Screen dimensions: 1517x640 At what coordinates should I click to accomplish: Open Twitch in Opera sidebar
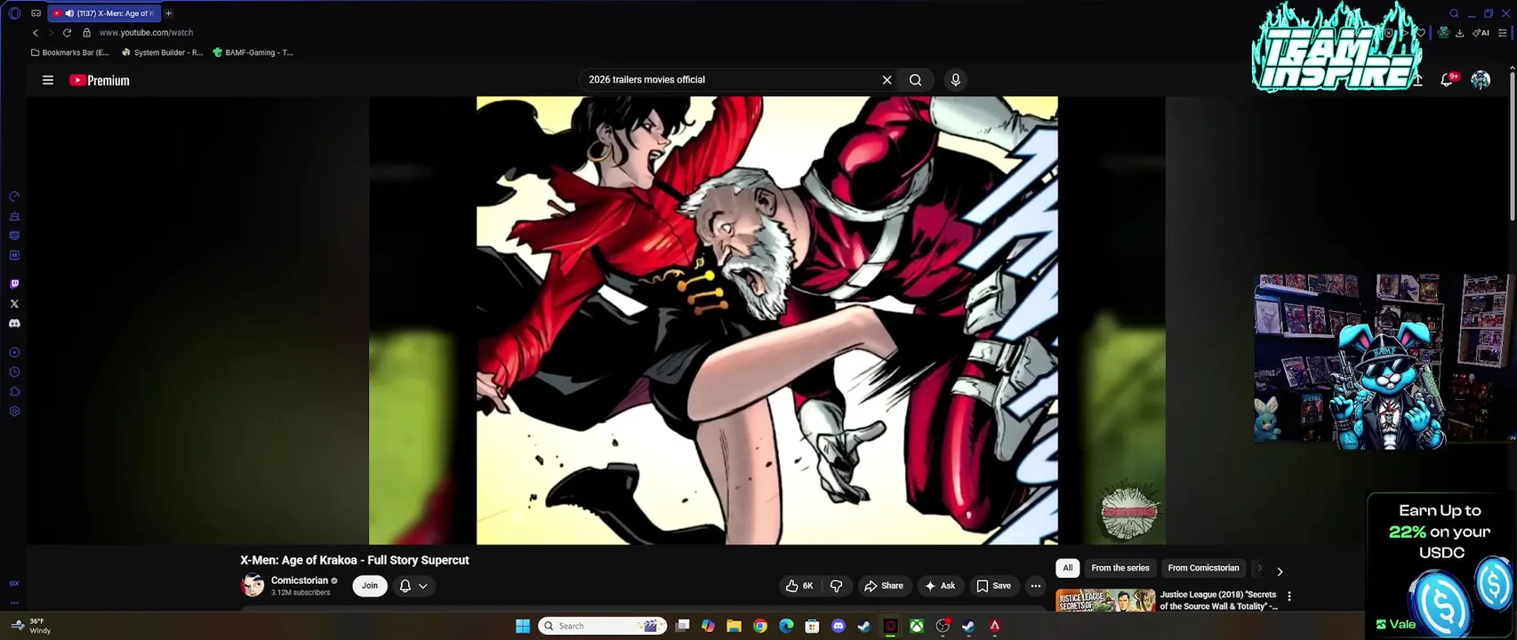coord(14,284)
